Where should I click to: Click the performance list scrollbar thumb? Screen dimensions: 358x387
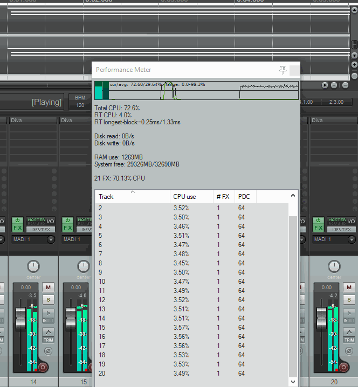tap(293, 297)
